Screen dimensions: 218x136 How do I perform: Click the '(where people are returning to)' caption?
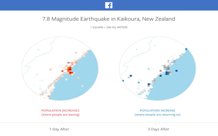click(157, 115)
